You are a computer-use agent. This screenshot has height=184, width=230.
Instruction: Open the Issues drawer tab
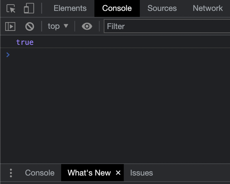[141, 173]
